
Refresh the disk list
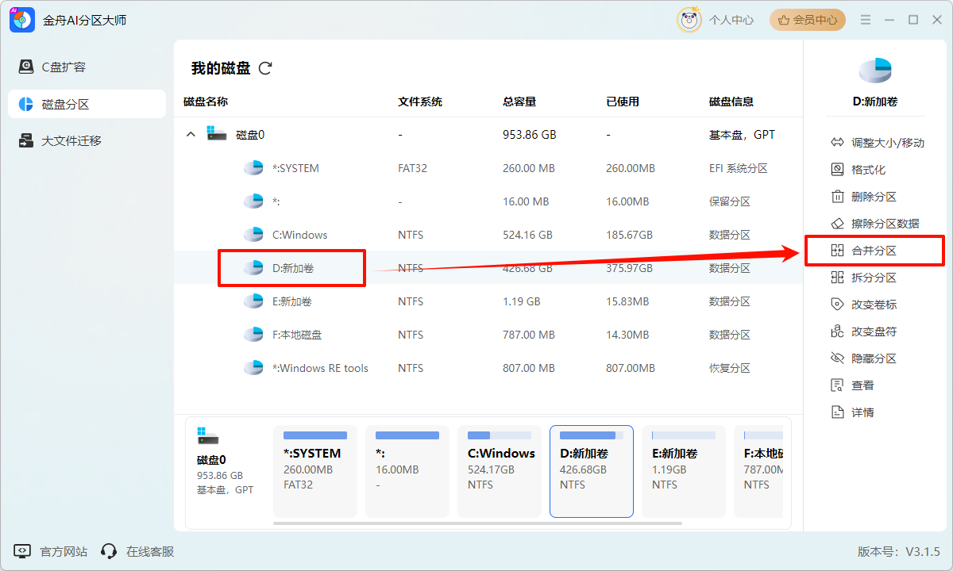pyautogui.click(x=264, y=68)
